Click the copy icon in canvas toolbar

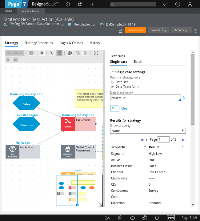click(x=70, y=53)
